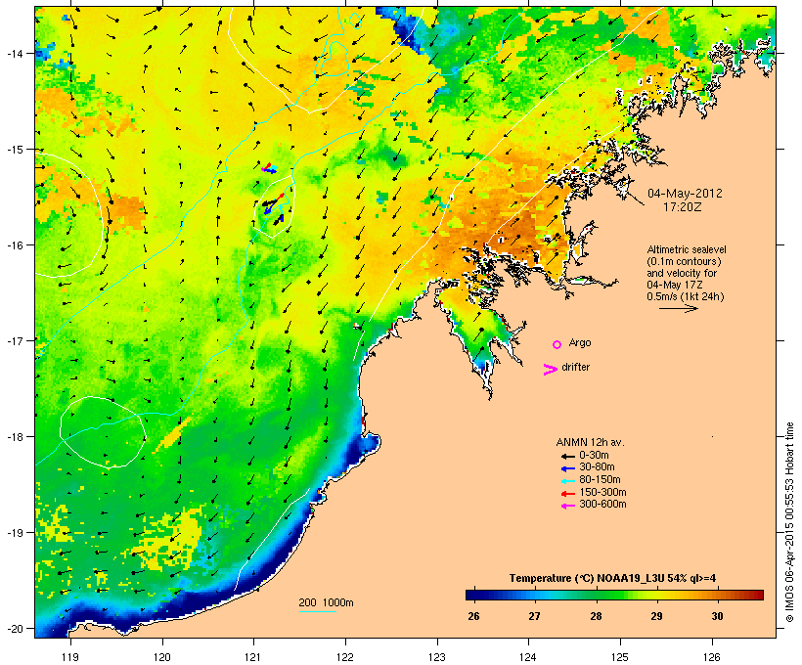Click the dark red end of temperature colorbar
This screenshot has width=802, height=665.
[758, 595]
